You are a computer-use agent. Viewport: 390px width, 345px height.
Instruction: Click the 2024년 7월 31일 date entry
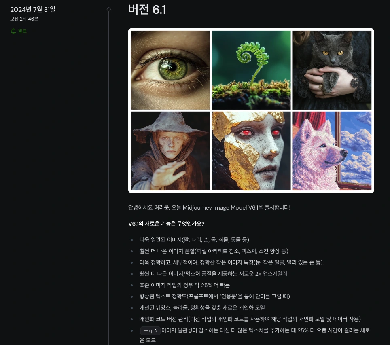33,9
